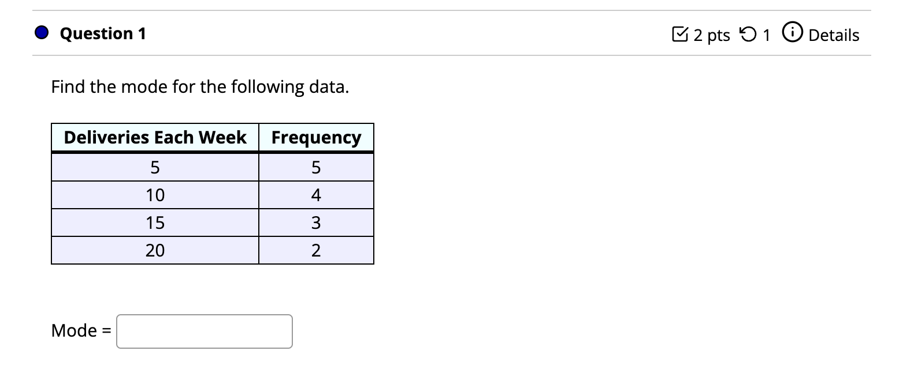Image resolution: width=903 pixels, height=377 pixels.
Task: Click the Question 1 heading
Action: (103, 33)
